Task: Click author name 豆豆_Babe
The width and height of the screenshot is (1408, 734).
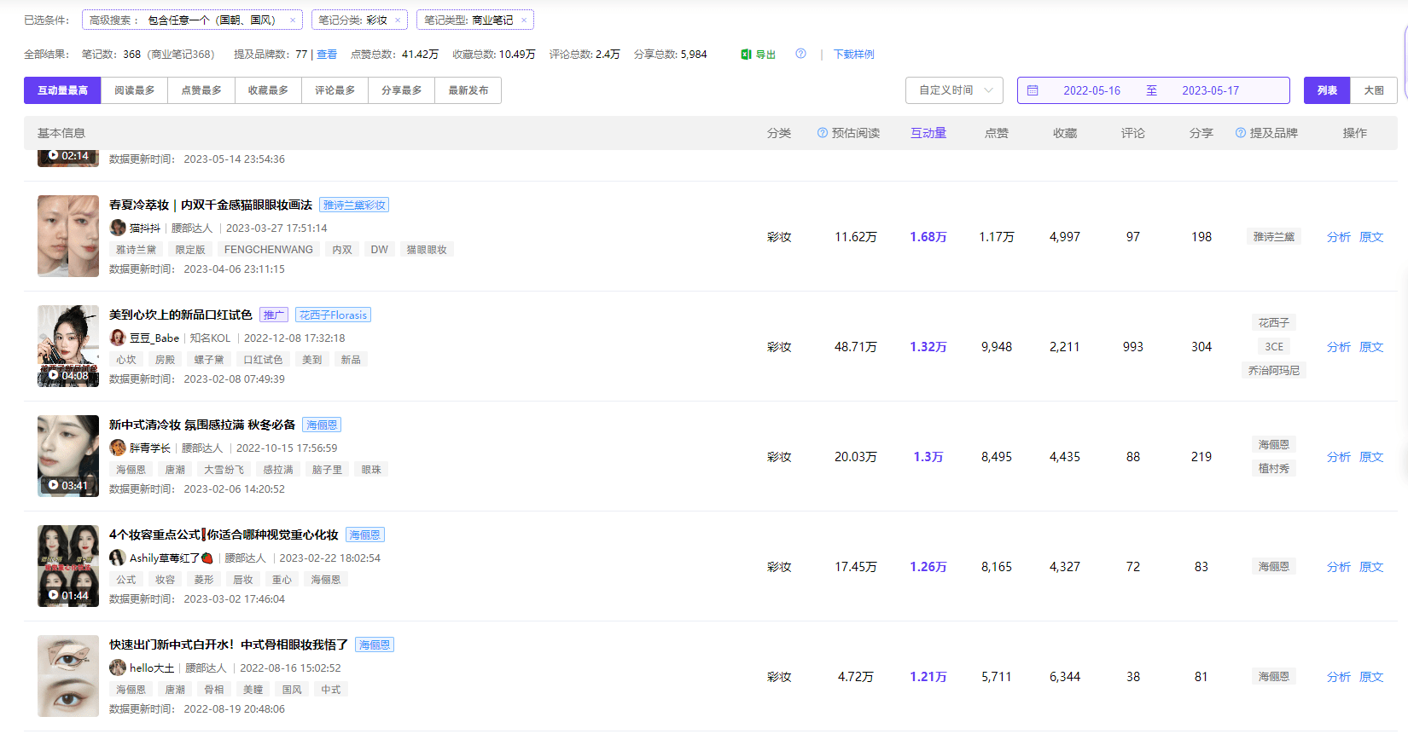Action: point(154,338)
